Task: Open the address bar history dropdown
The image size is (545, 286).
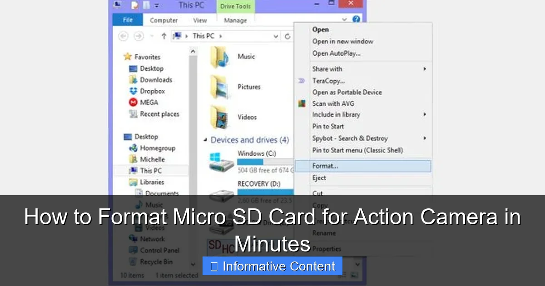Action: 275,36
